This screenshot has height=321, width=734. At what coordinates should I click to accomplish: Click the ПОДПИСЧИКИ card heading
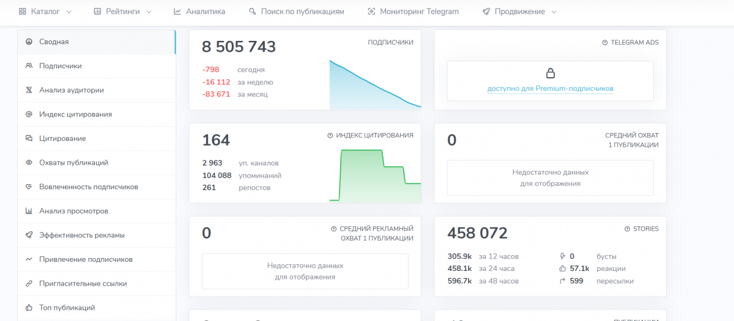coord(390,43)
